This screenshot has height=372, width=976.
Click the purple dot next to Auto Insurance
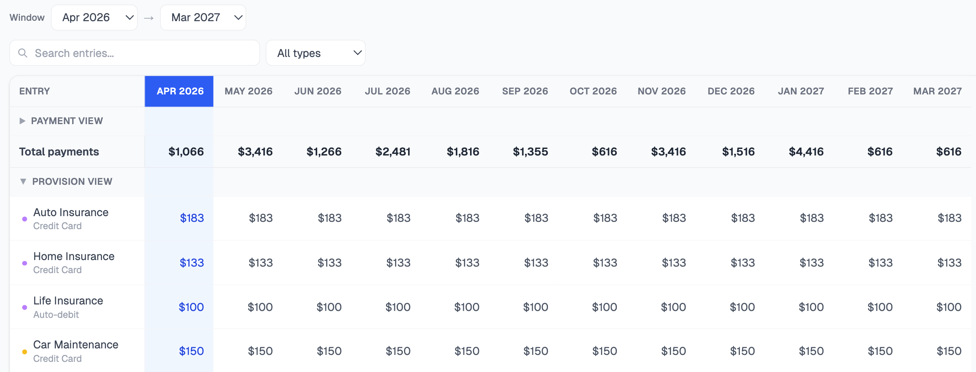tap(24, 219)
